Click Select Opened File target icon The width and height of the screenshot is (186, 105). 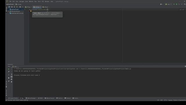point(12,7)
